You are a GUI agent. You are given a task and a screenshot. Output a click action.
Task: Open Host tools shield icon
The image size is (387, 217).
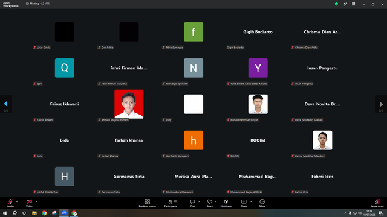click(226, 202)
